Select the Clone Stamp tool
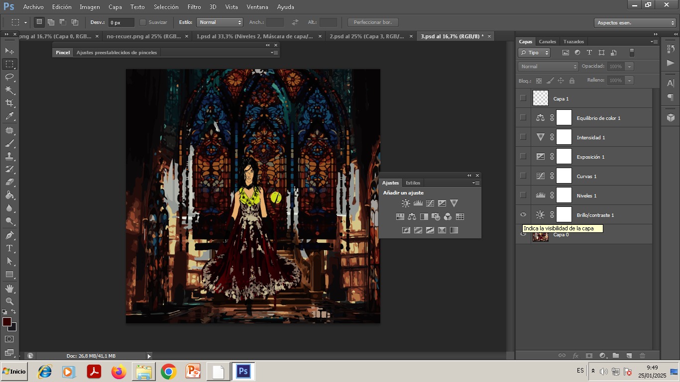Image resolution: width=680 pixels, height=382 pixels. click(x=9, y=156)
